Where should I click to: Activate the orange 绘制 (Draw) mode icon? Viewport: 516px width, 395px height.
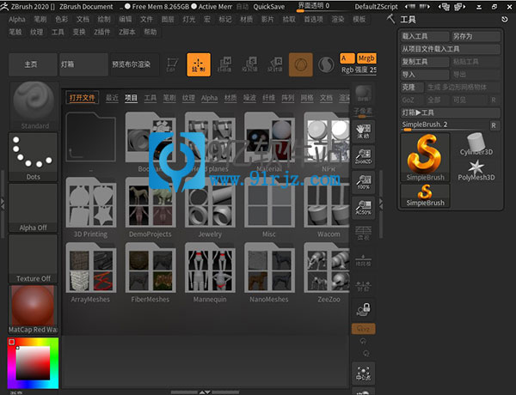coord(199,64)
